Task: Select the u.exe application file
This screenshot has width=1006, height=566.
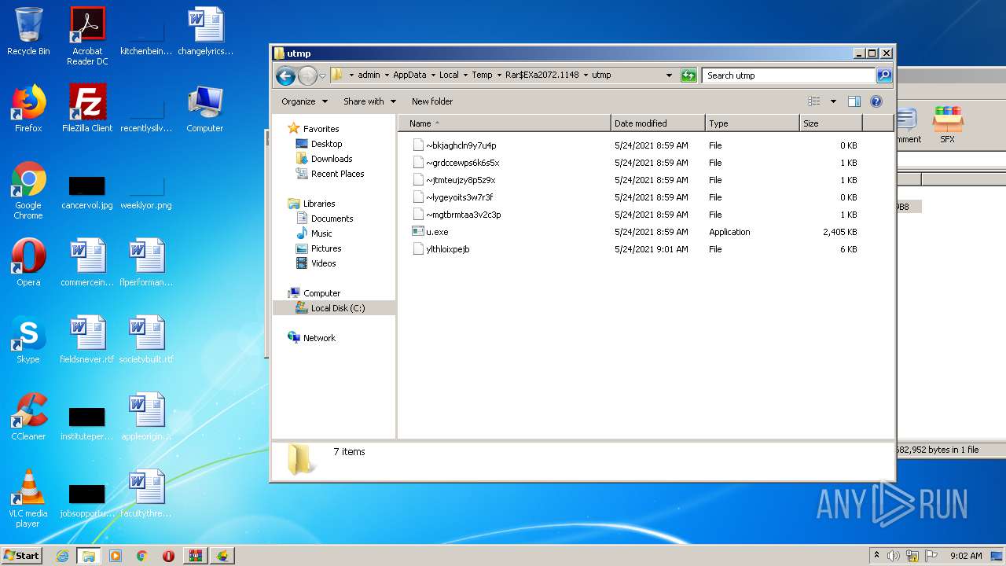Action: [436, 232]
